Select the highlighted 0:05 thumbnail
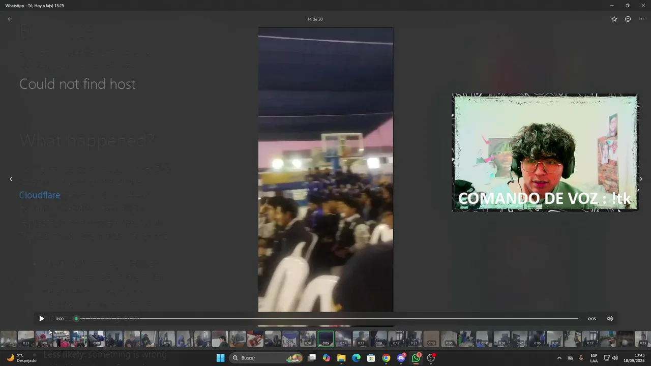The image size is (651, 366). (x=326, y=339)
